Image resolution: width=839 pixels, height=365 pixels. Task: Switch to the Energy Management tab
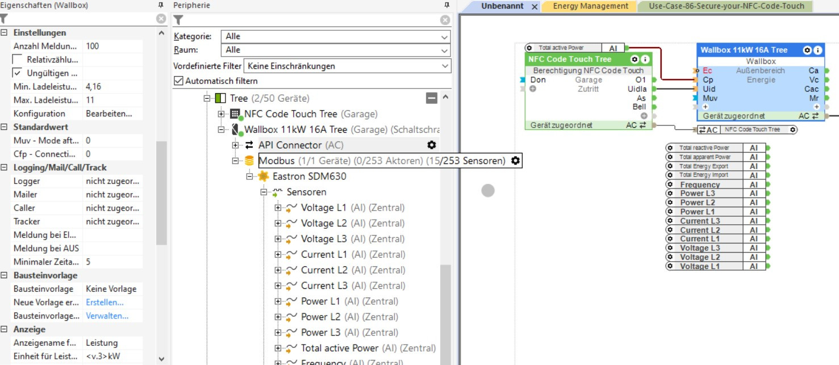click(591, 6)
